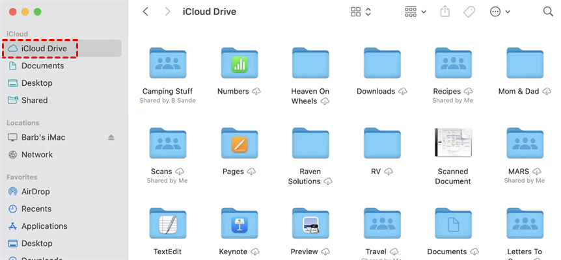The height and width of the screenshot is (260, 561).
Task: Choose Applications in the sidebar
Action: (44, 226)
